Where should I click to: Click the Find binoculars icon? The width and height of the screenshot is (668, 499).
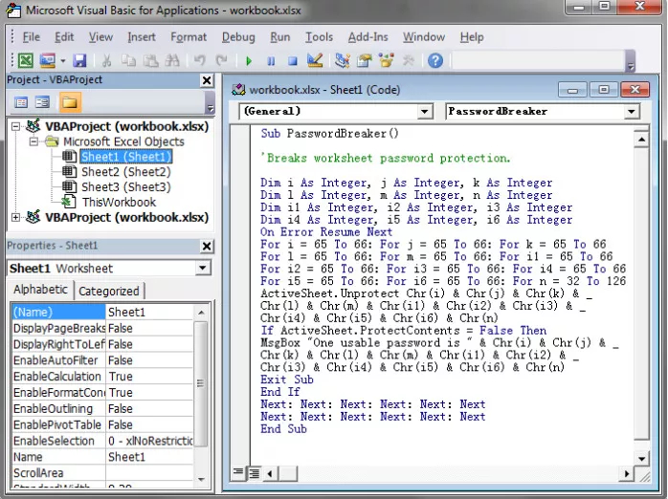[173, 61]
